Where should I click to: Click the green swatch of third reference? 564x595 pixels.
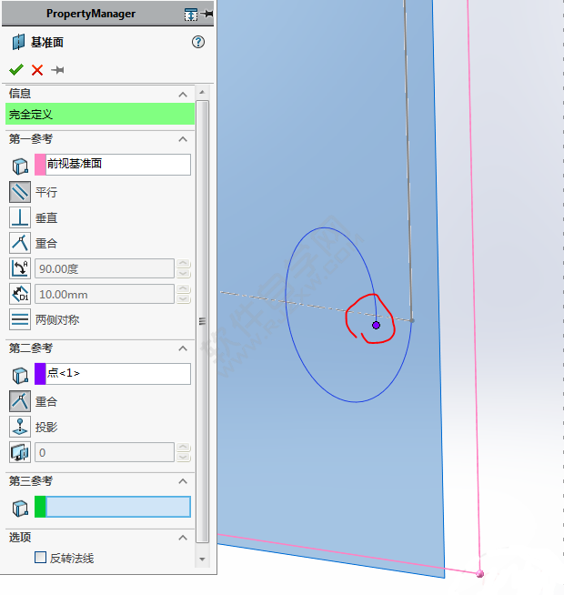40,507
